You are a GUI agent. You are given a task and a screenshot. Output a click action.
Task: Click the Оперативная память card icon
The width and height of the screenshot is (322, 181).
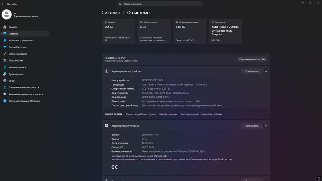177,22
